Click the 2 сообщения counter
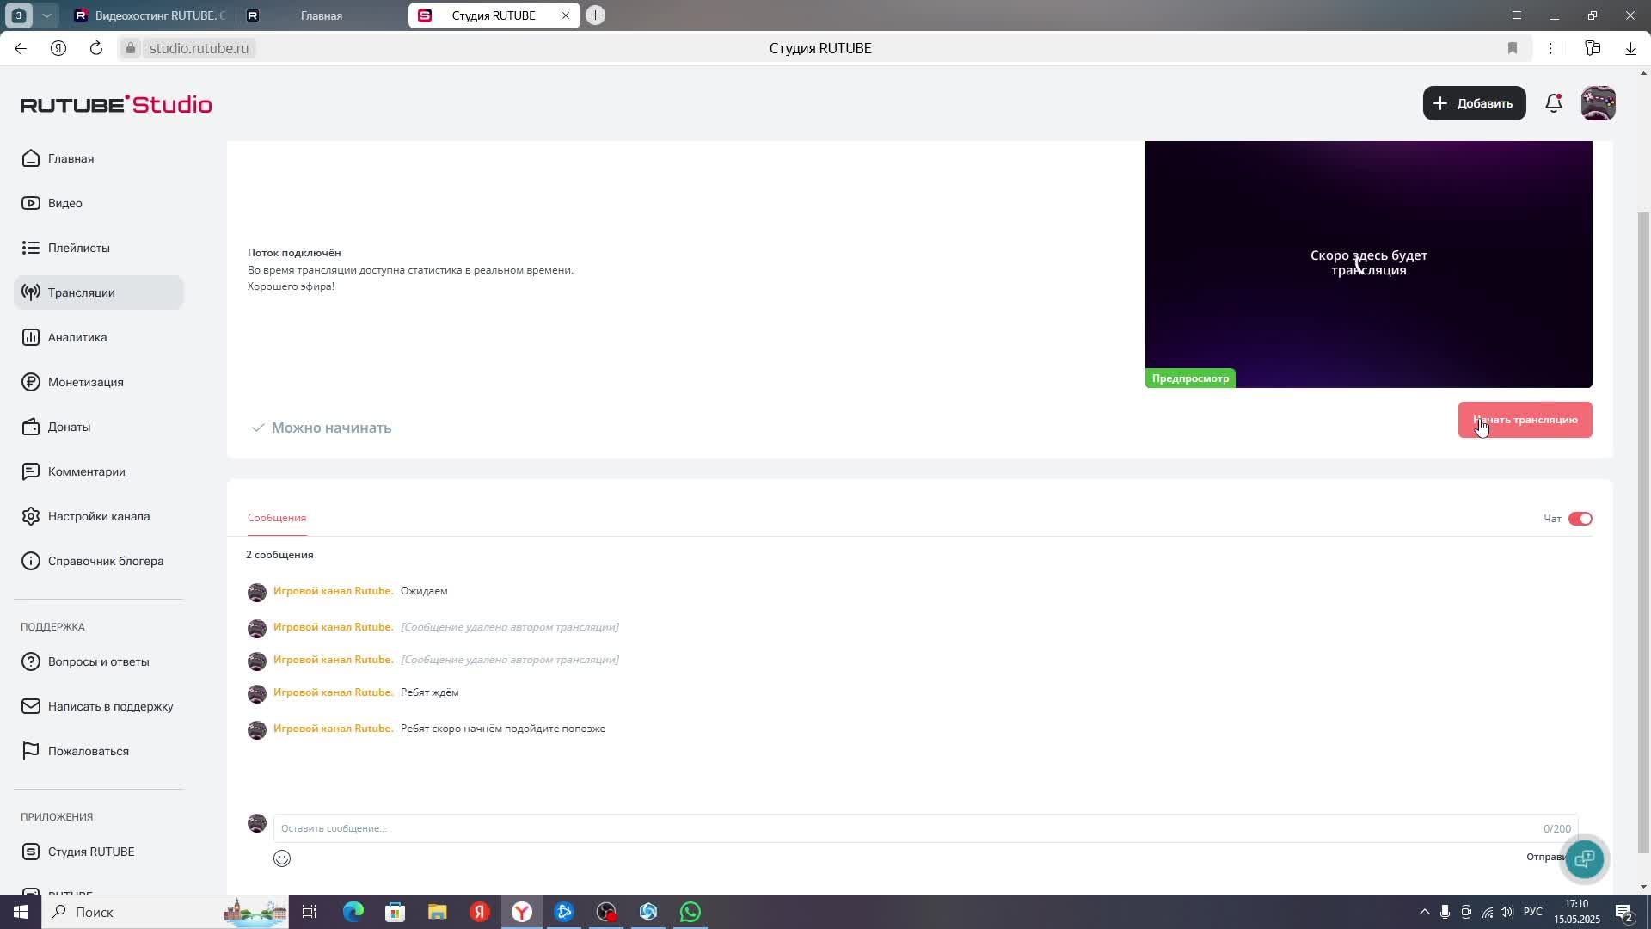Viewport: 1651px width, 929px height. [x=279, y=555]
